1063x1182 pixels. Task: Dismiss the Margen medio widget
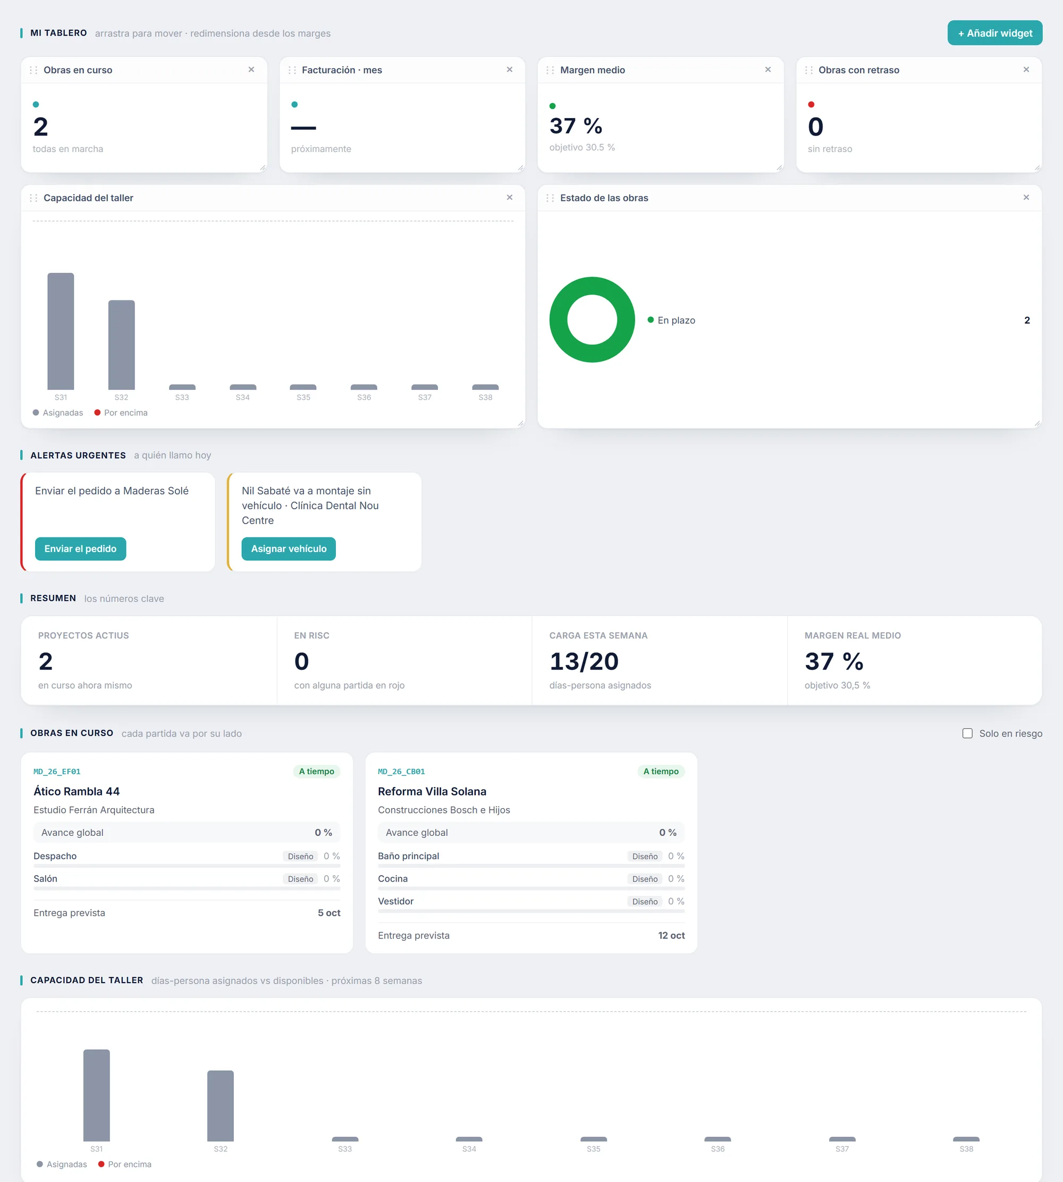pyautogui.click(x=768, y=70)
